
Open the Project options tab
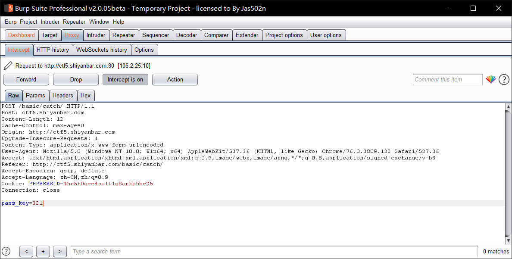284,35
